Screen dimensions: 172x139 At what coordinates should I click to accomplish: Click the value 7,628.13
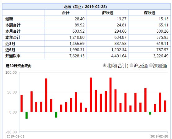(x=77, y=56)
